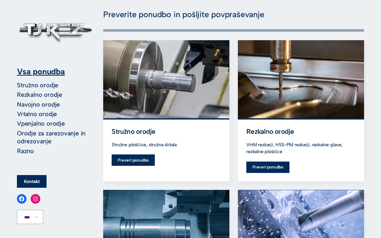
Task: Open Navojno orodje sidebar menu item
Action: (38, 104)
